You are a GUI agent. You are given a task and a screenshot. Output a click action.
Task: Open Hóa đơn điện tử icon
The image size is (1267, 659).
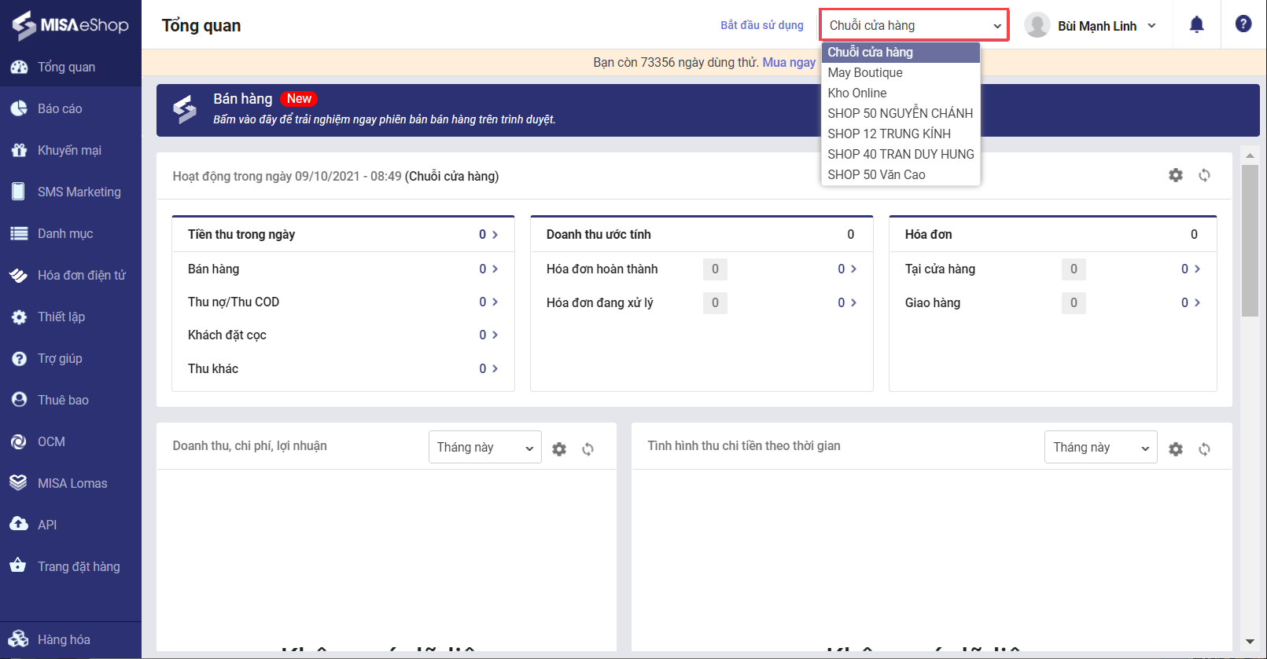[x=19, y=275]
